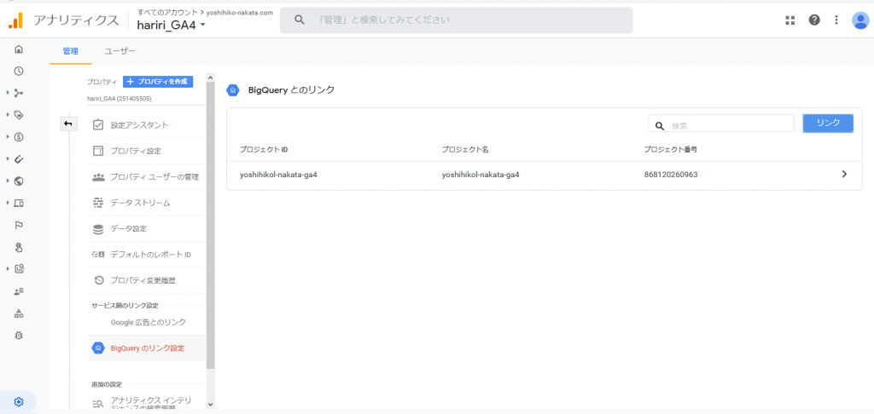Select BigQuery のリンク設定 item

[x=147, y=348]
